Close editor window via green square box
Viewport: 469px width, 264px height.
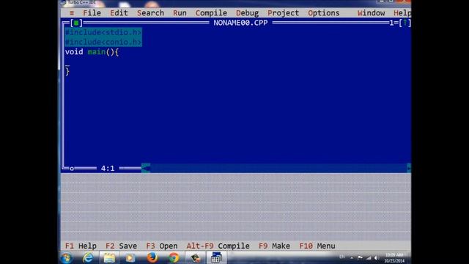pyautogui.click(x=76, y=23)
